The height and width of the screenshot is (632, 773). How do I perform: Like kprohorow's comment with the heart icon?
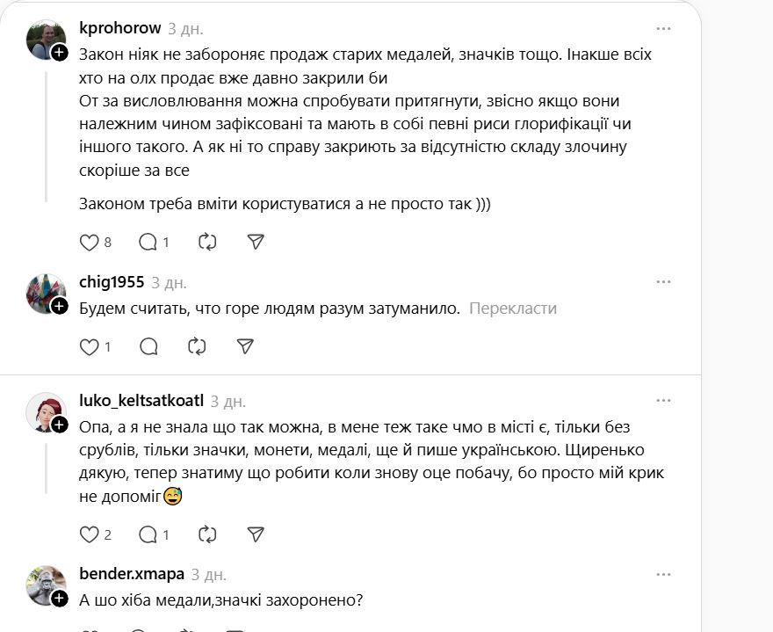[88, 242]
